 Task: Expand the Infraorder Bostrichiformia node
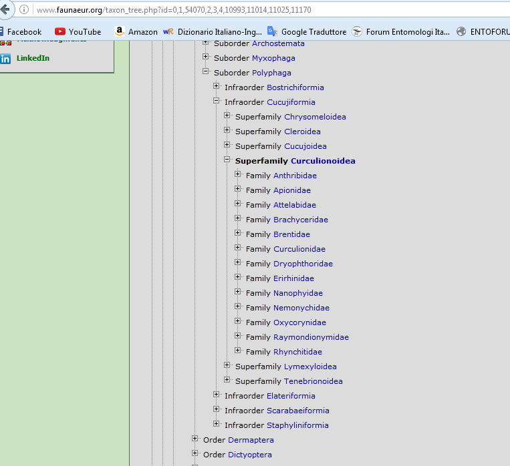click(x=217, y=87)
